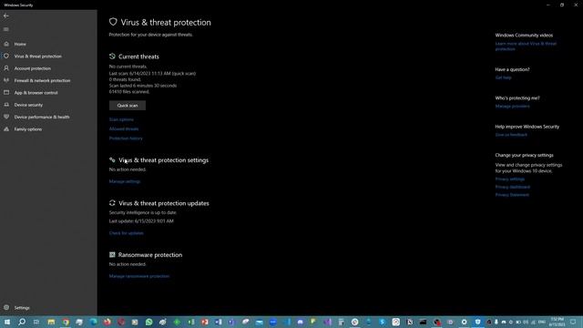Open Windows Settings gear on taskbar
The width and height of the screenshot is (583, 328).
click(x=464, y=322)
